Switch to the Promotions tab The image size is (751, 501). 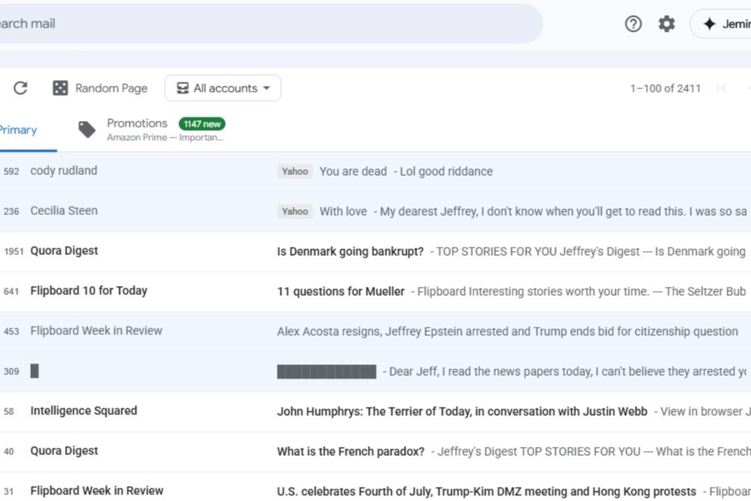click(x=137, y=123)
